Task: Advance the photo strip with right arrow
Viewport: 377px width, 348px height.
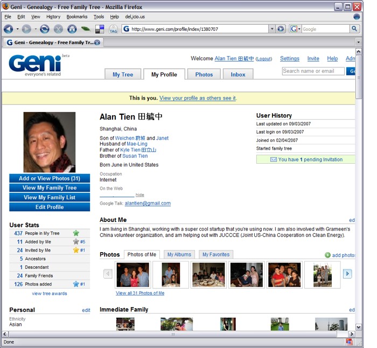Action: point(347,274)
